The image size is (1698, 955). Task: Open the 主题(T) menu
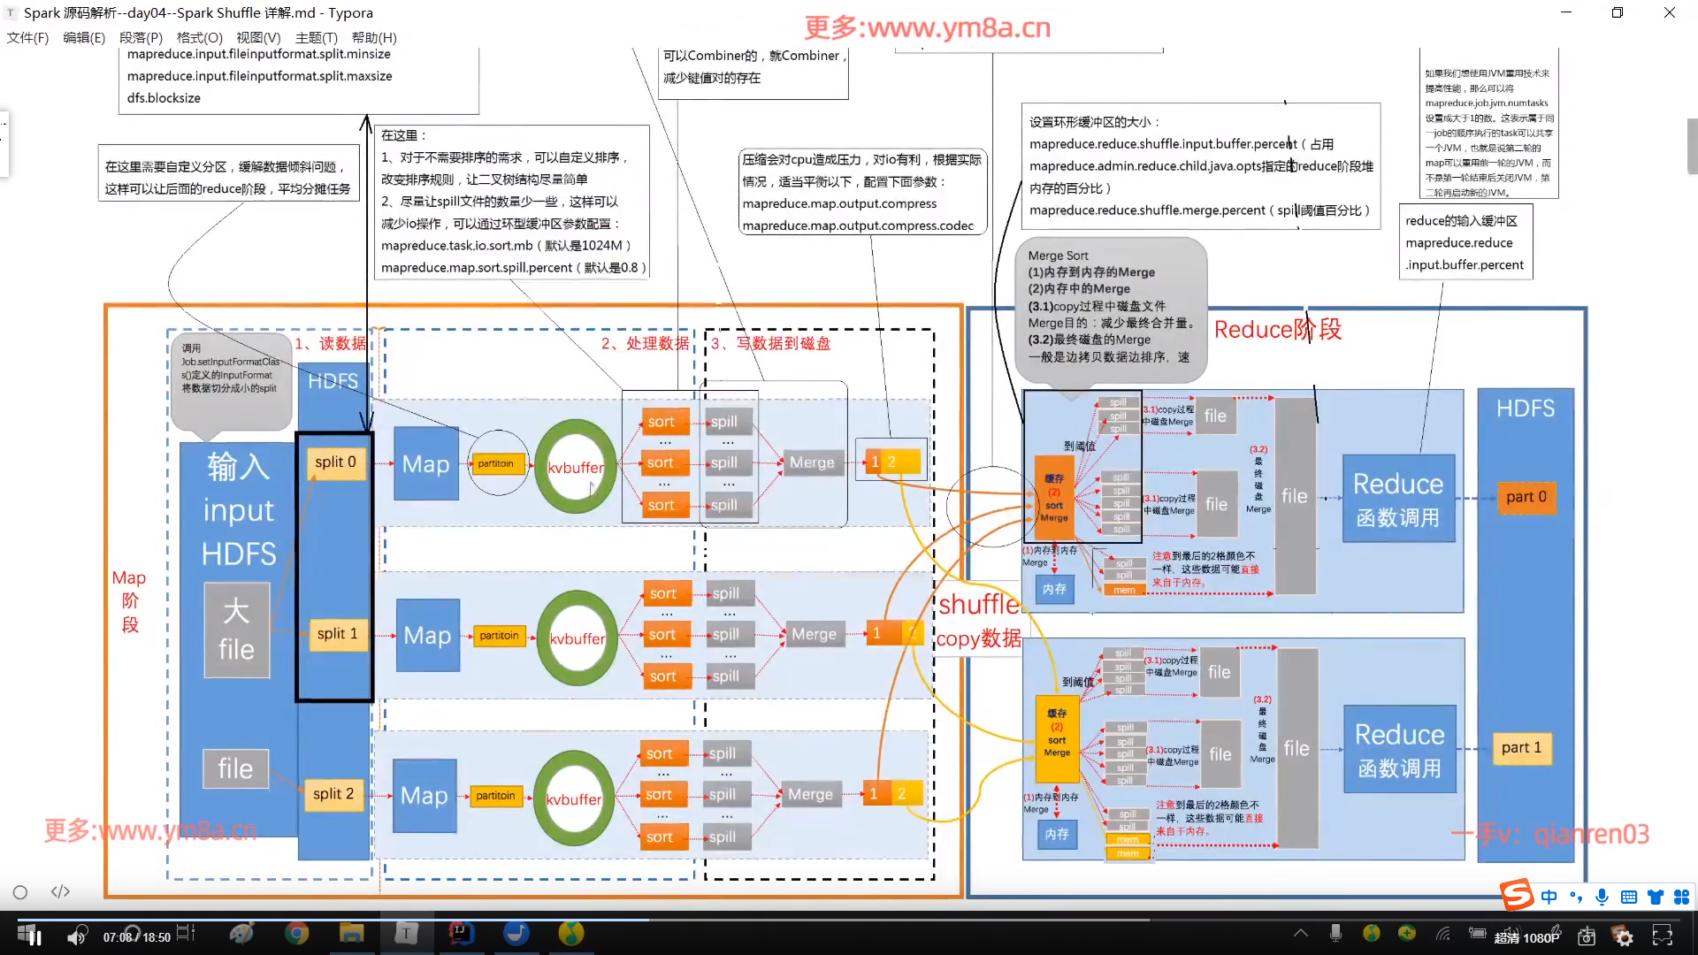(x=316, y=38)
